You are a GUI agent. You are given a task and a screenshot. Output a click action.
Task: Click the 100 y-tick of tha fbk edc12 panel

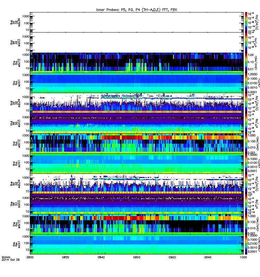[27, 62]
